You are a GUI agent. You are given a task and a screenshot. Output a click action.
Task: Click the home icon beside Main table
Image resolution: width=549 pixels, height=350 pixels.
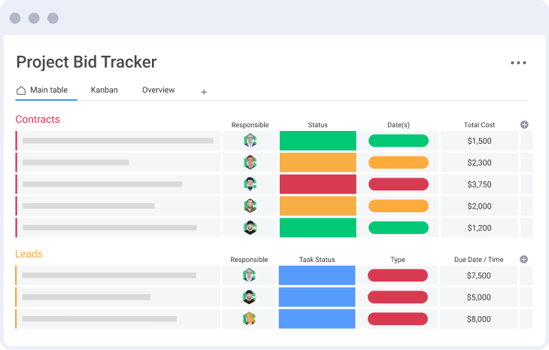click(21, 90)
